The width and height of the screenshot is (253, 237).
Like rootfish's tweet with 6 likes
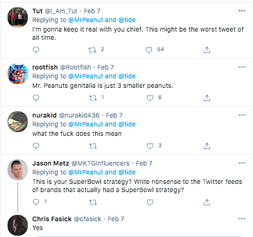[150, 98]
